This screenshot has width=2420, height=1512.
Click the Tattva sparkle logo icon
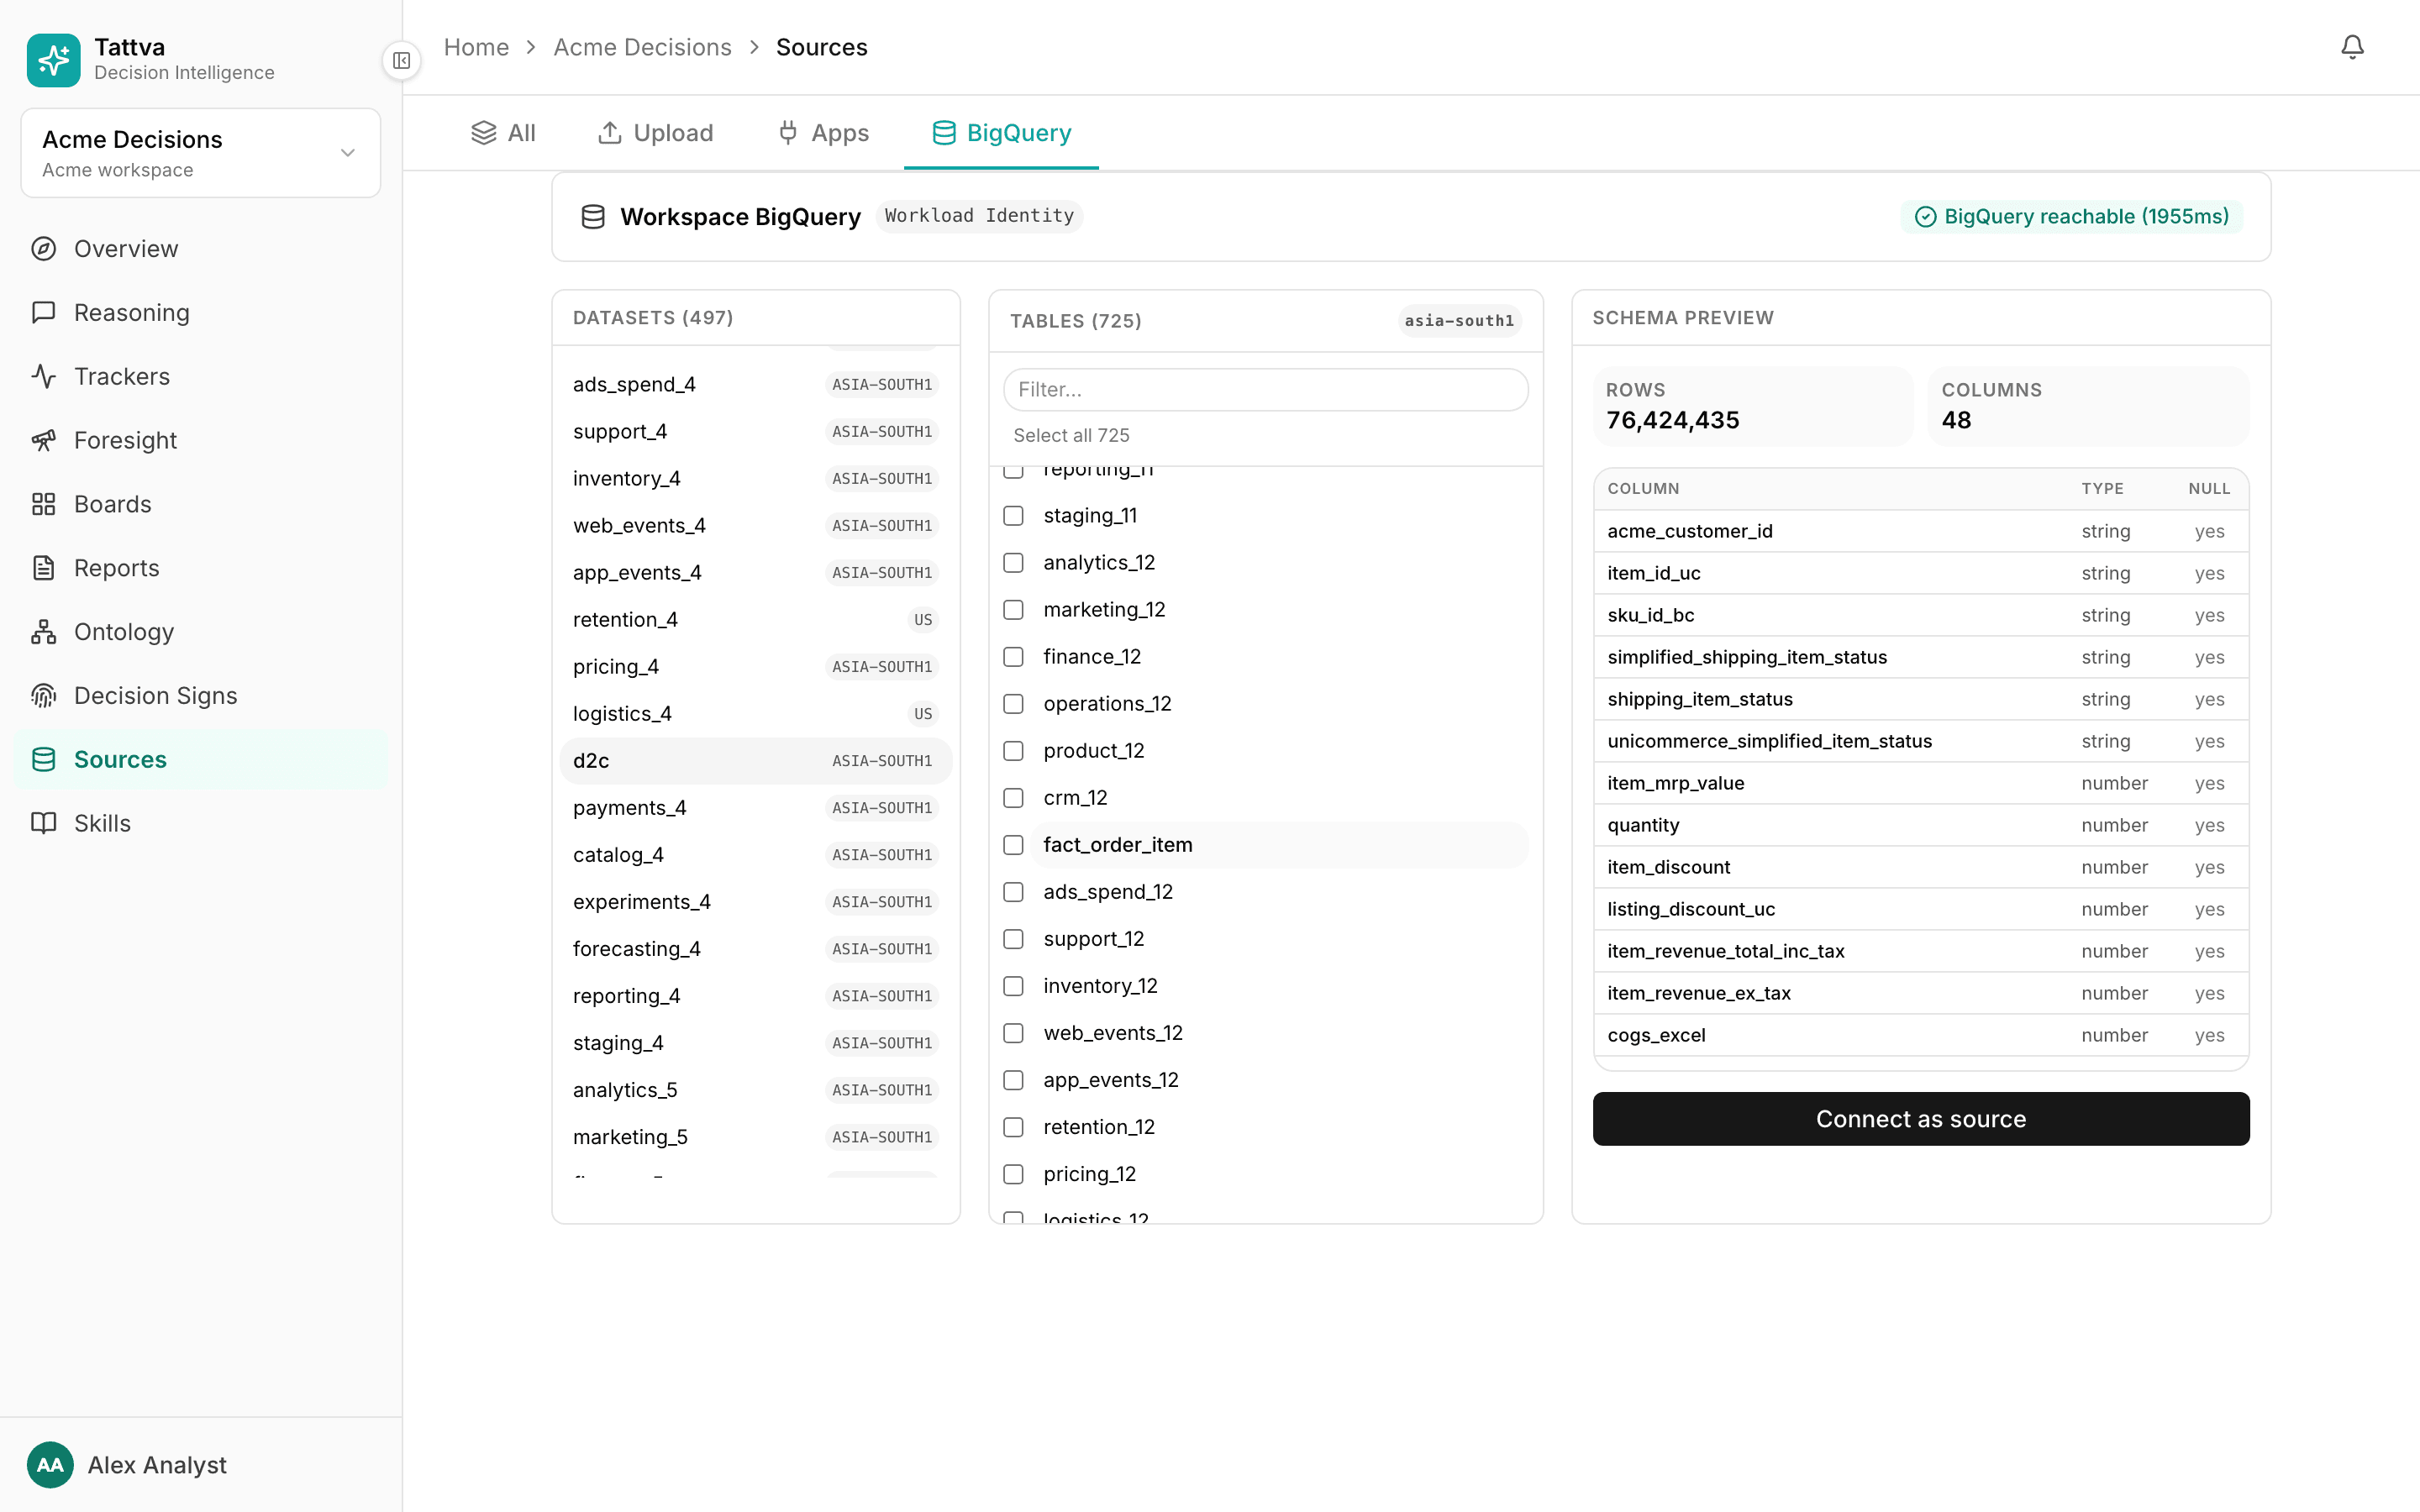coord(53,60)
